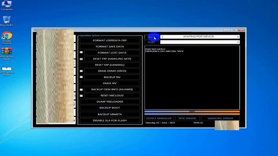The height and width of the screenshot is (156, 278).
Task: Click BACKUP OEM INFO [HUAWEI] button
Action: coord(112,89)
